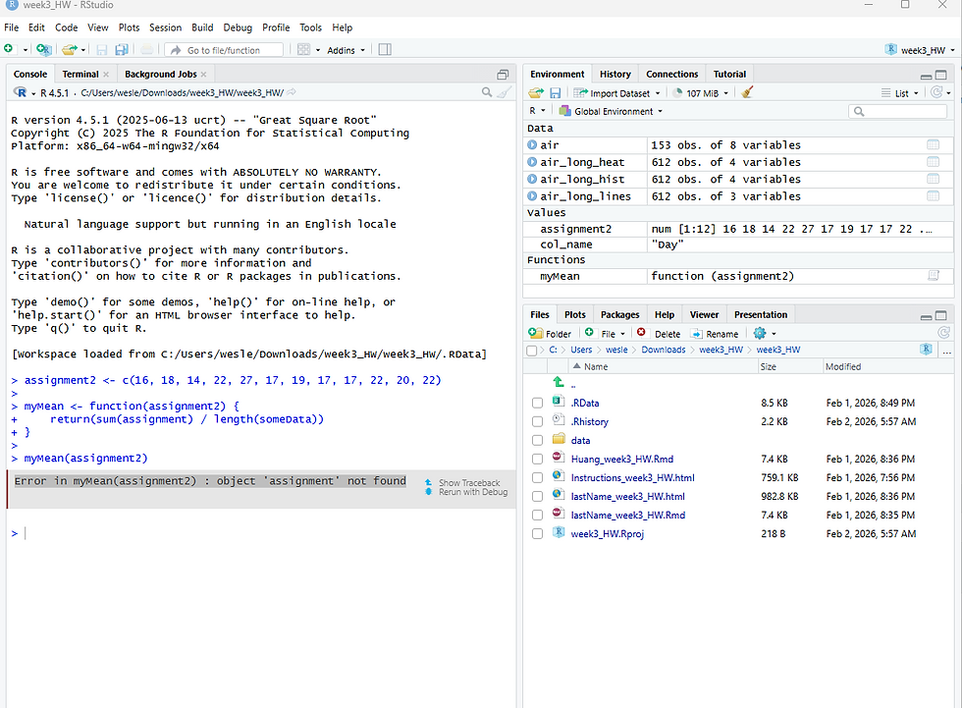Refresh the Environment pane
This screenshot has height=708, width=962.
coord(936,92)
